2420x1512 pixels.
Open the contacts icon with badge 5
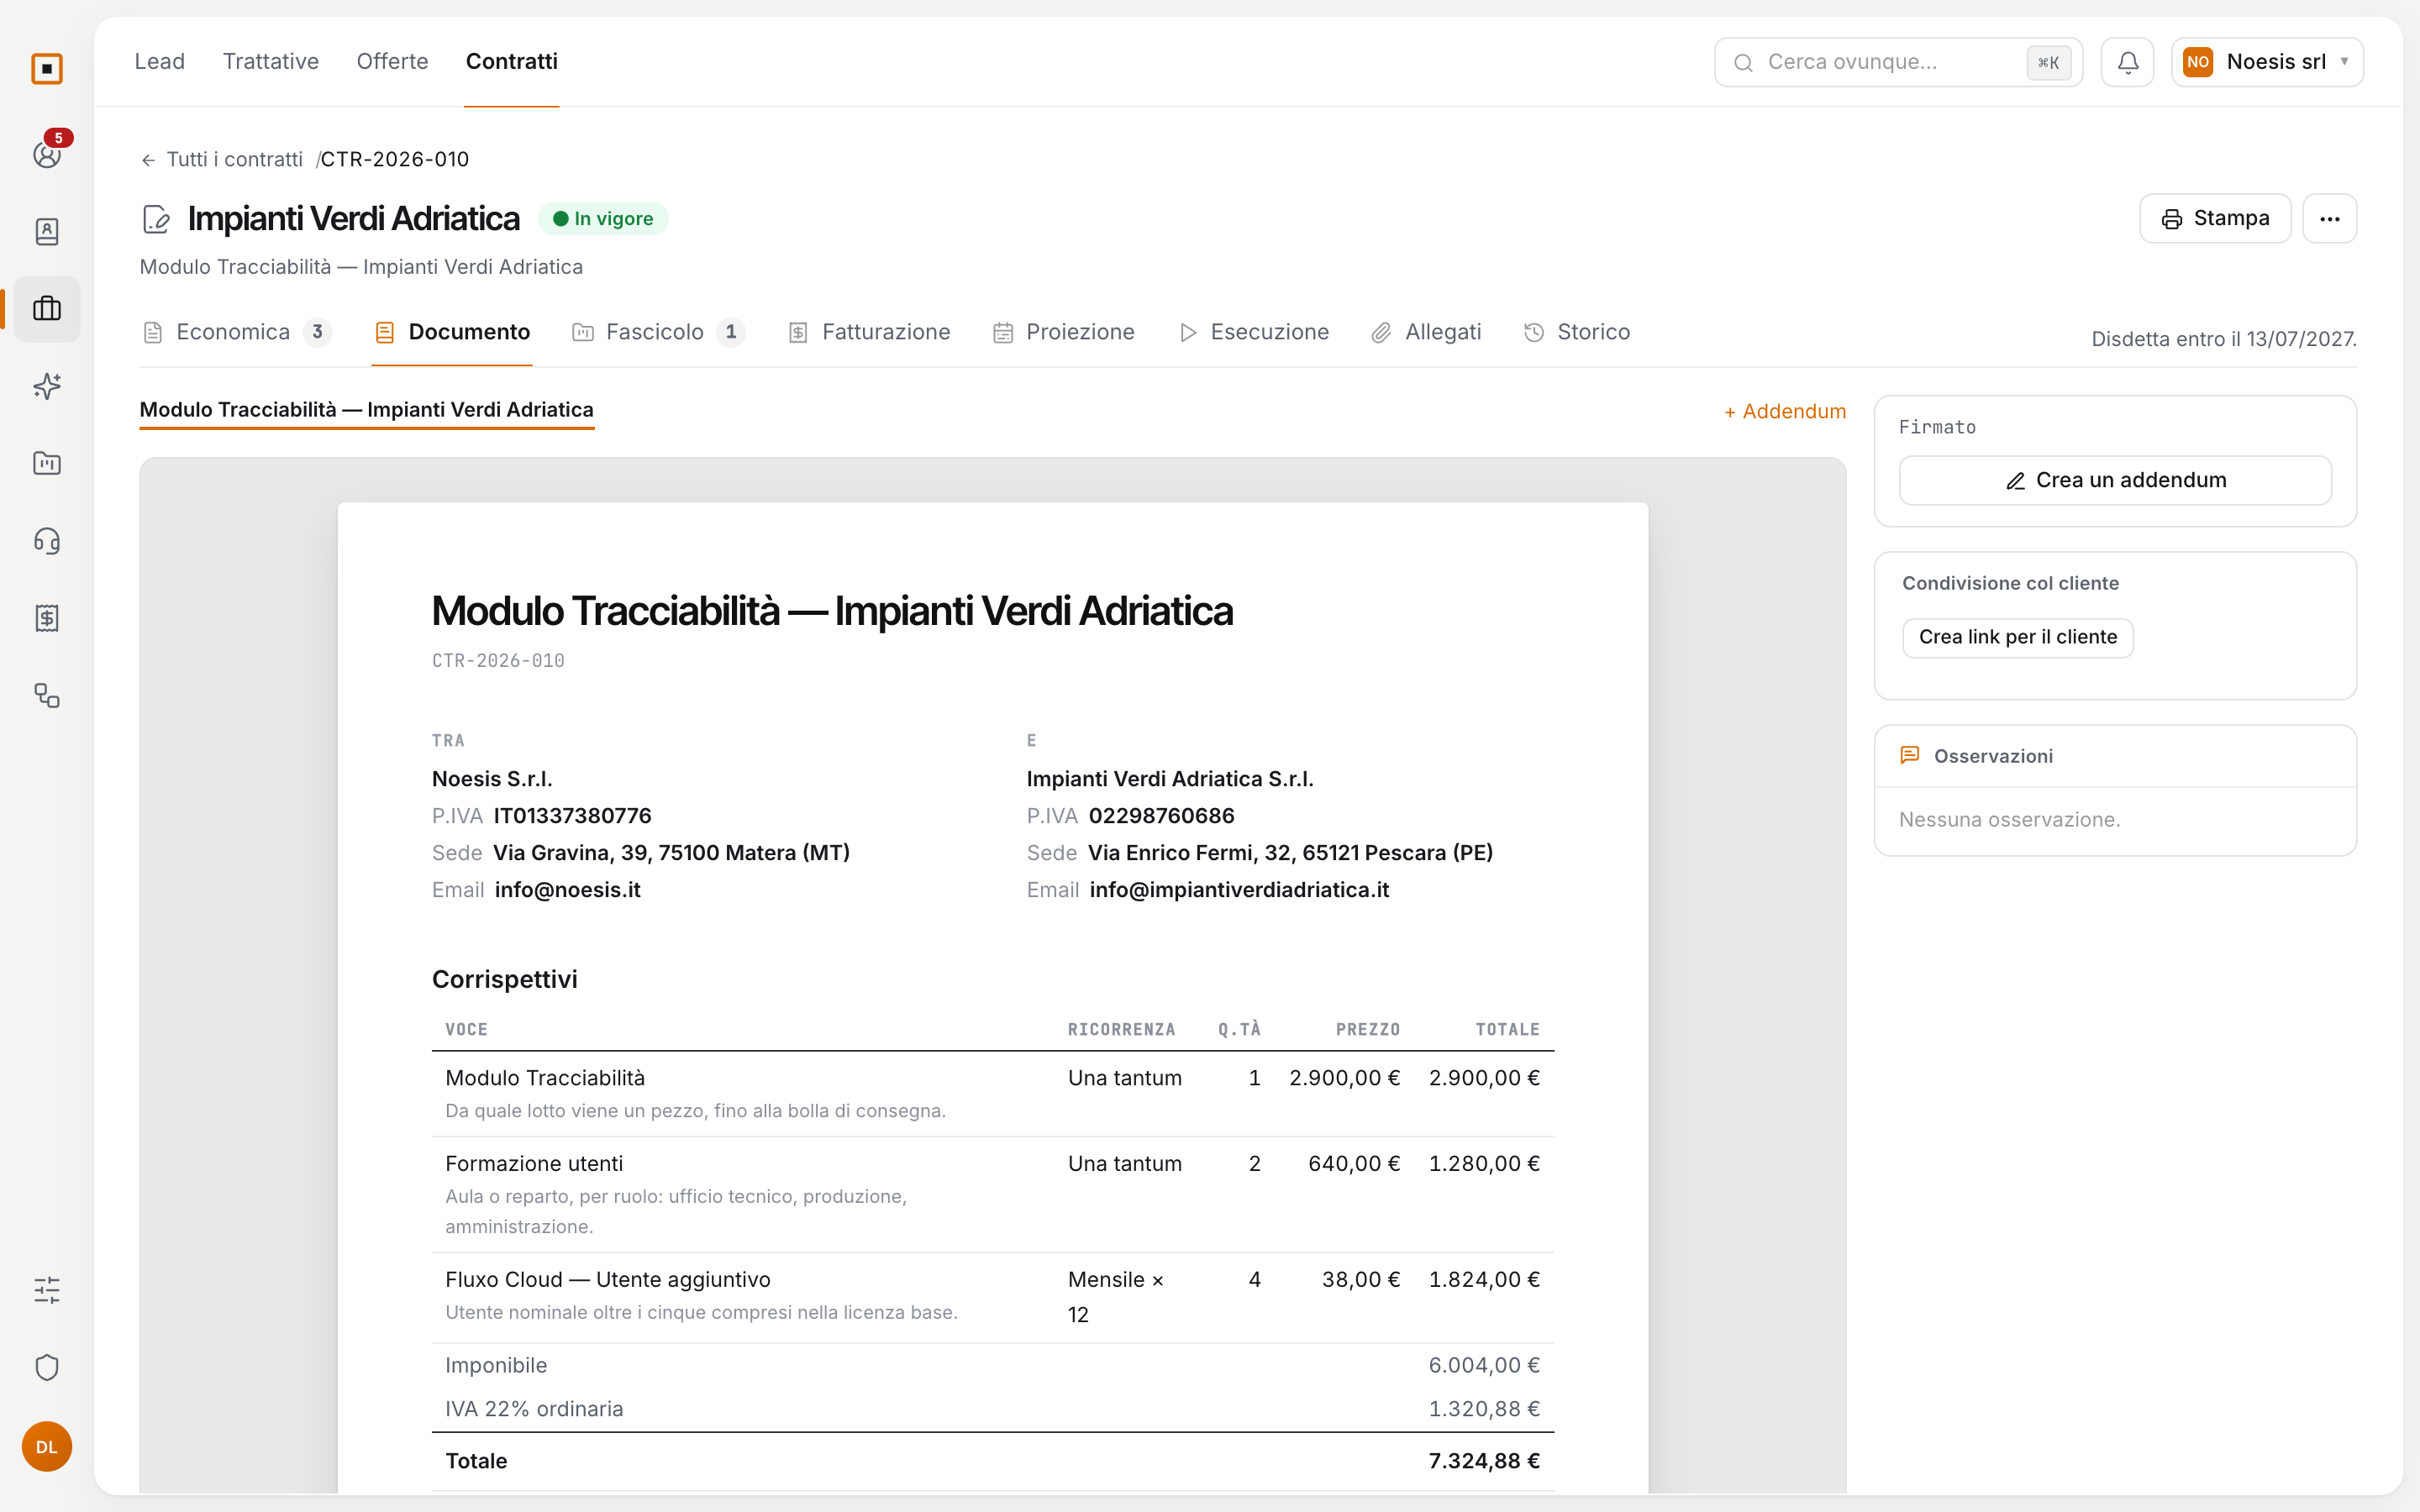tap(47, 154)
